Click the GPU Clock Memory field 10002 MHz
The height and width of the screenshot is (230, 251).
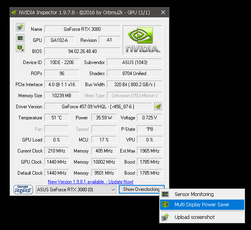104,162
